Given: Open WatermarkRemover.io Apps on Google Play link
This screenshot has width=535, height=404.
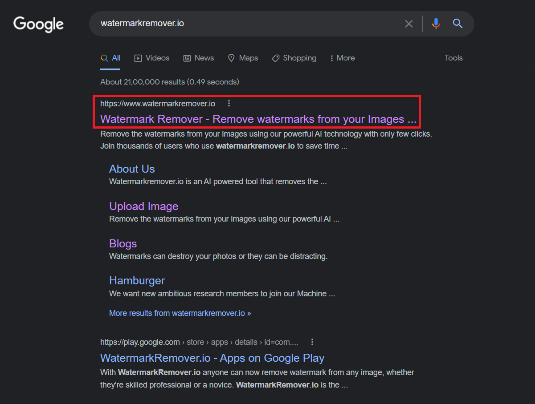Looking at the screenshot, I should (x=212, y=358).
